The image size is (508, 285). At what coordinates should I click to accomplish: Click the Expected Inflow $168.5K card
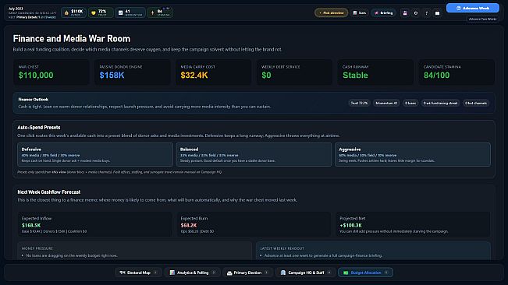point(95,224)
